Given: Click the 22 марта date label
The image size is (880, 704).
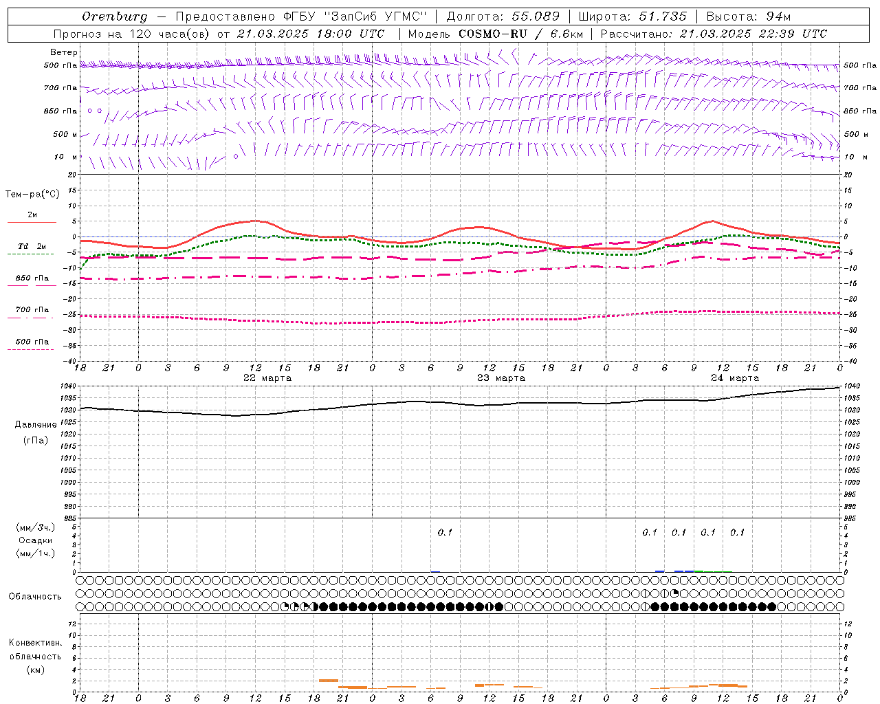Looking at the screenshot, I should pyautogui.click(x=267, y=378).
